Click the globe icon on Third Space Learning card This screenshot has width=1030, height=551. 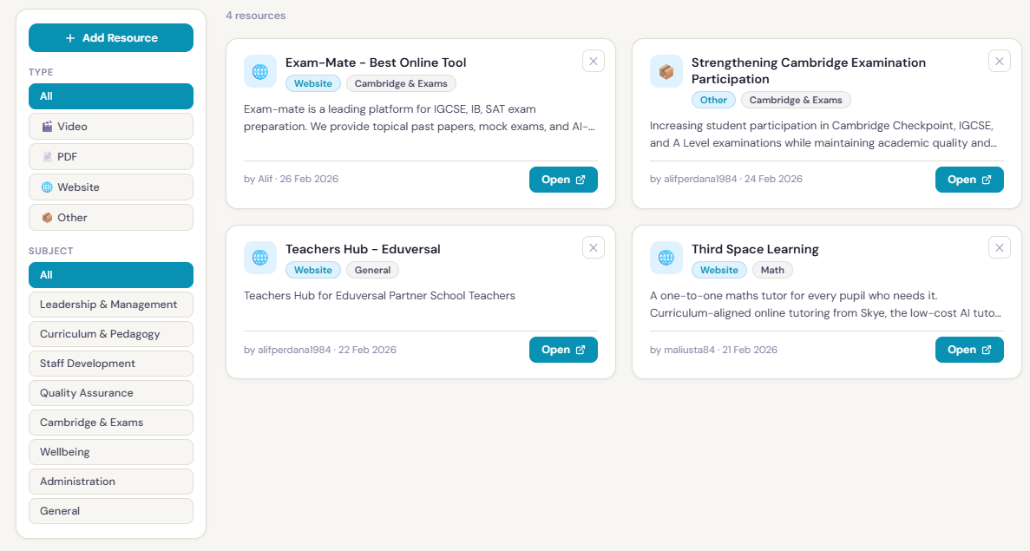coord(666,258)
